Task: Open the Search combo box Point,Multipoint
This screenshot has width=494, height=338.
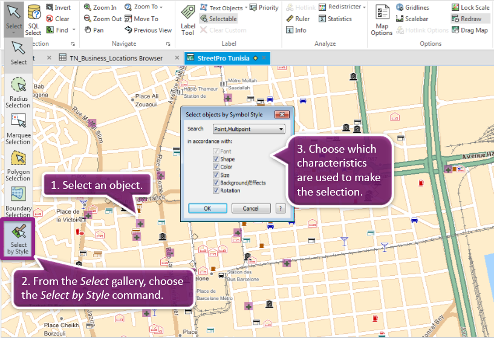Action: (x=249, y=129)
